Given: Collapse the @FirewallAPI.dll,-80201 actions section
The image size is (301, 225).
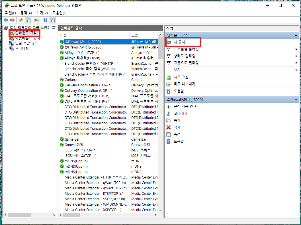Looking at the screenshot, I should pos(296,100).
